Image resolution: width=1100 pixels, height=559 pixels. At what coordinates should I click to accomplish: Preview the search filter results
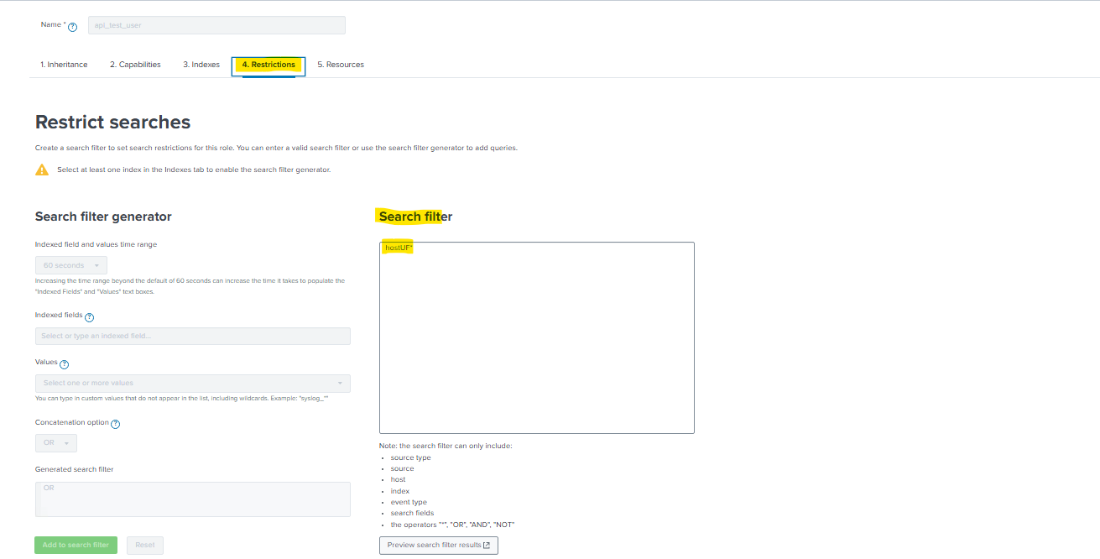[438, 545]
